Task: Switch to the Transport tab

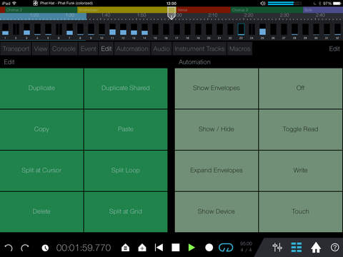Action: pos(16,49)
